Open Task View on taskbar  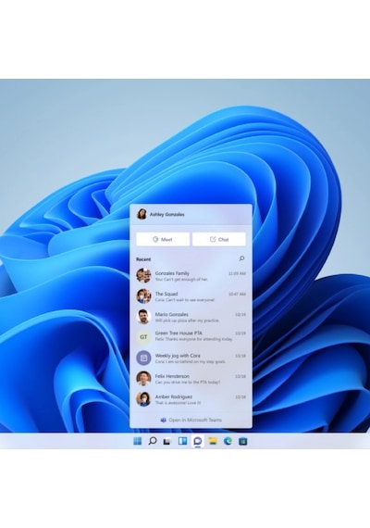[x=167, y=441]
